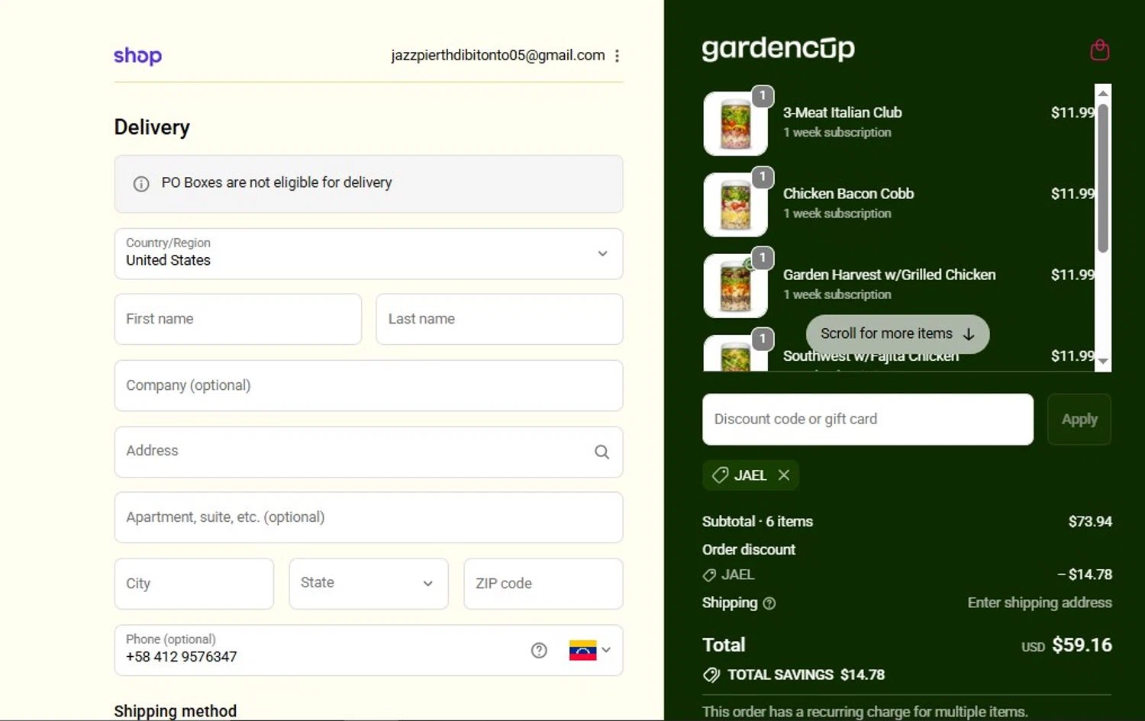This screenshot has width=1145, height=721.
Task: Click the Garden Harvest w/Grilled Chicken name
Action: point(889,275)
